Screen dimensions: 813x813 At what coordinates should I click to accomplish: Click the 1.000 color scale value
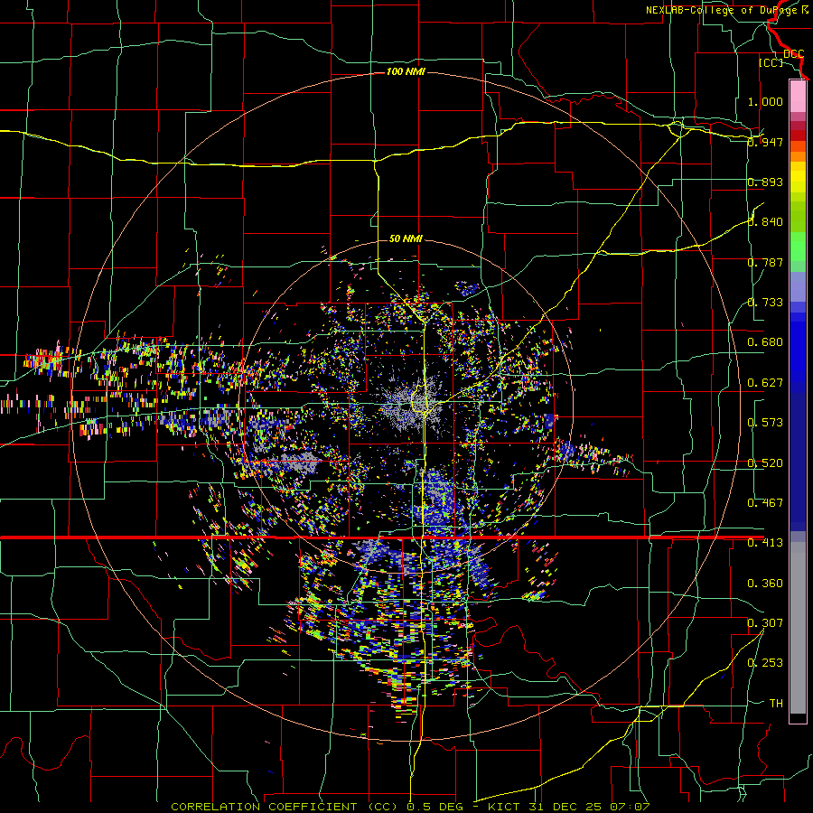(x=765, y=101)
